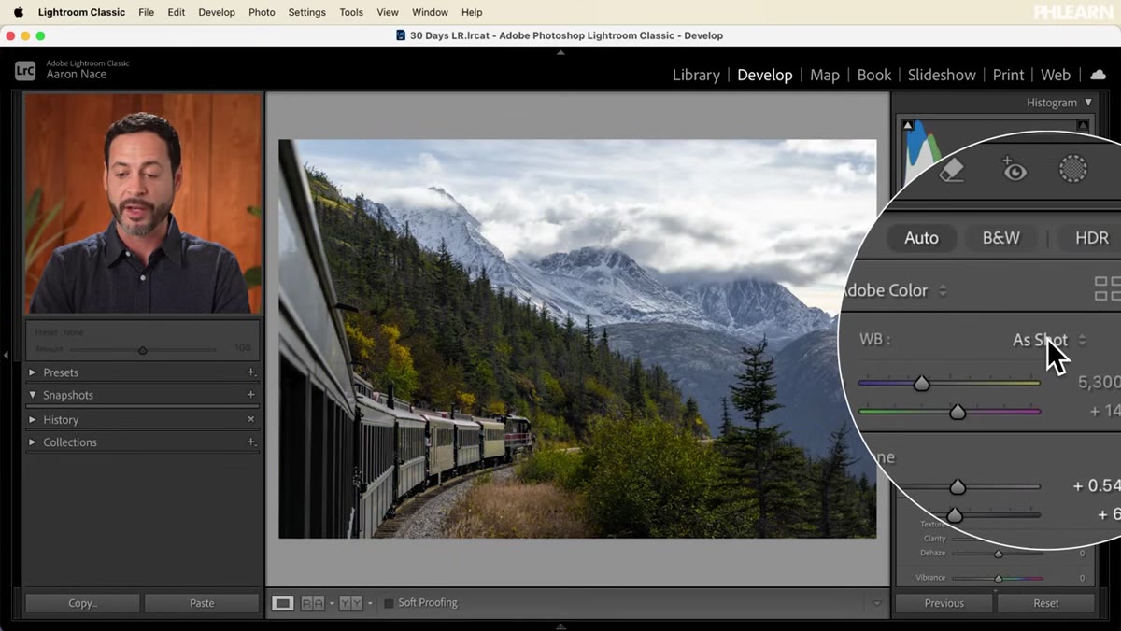Open the Photo menu

point(262,12)
